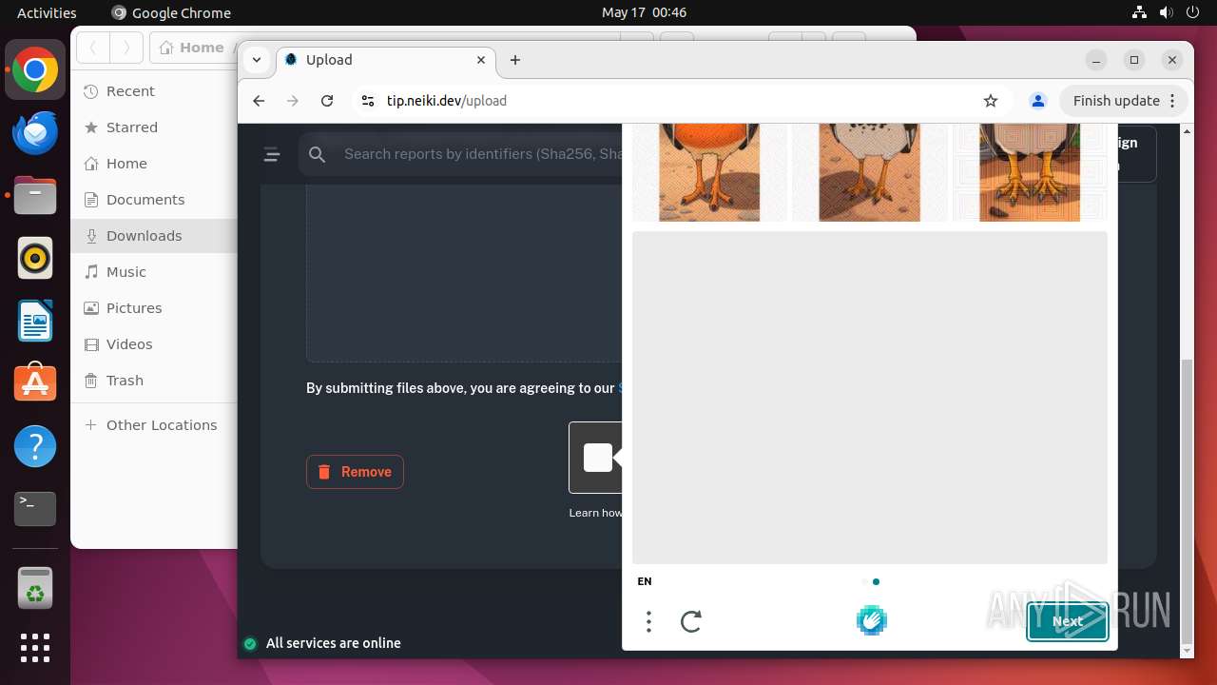Open the Files app in the dock
The width and height of the screenshot is (1217, 685).
tap(35, 196)
